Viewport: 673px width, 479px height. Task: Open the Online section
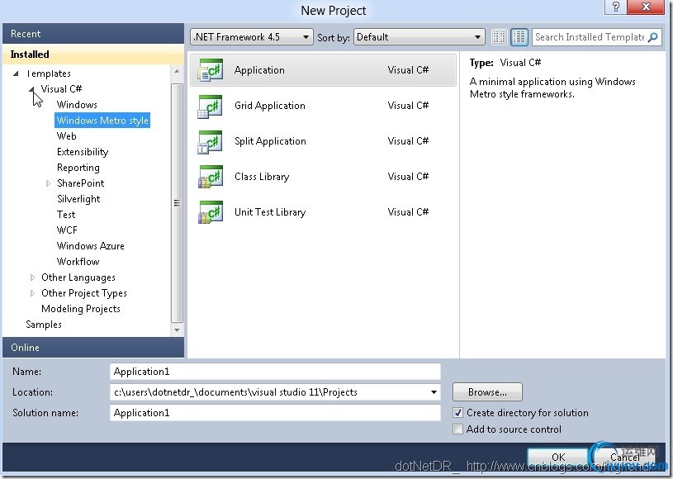93,348
